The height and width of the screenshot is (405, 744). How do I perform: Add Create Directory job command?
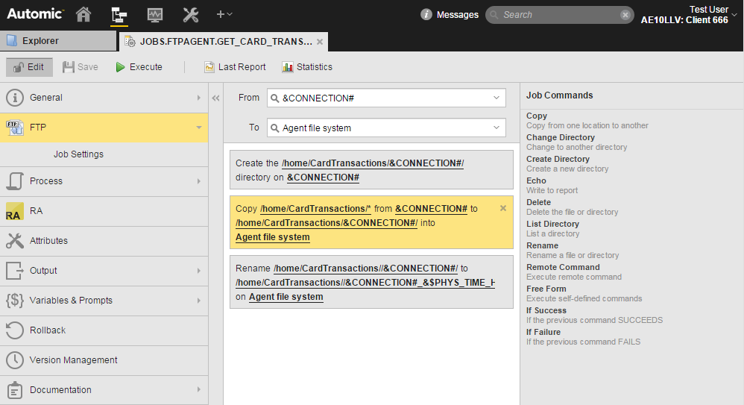tap(558, 159)
